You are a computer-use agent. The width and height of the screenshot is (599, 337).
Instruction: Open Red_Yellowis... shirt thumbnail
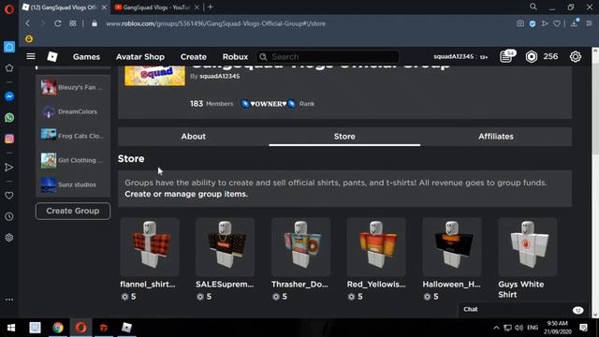pyautogui.click(x=376, y=247)
